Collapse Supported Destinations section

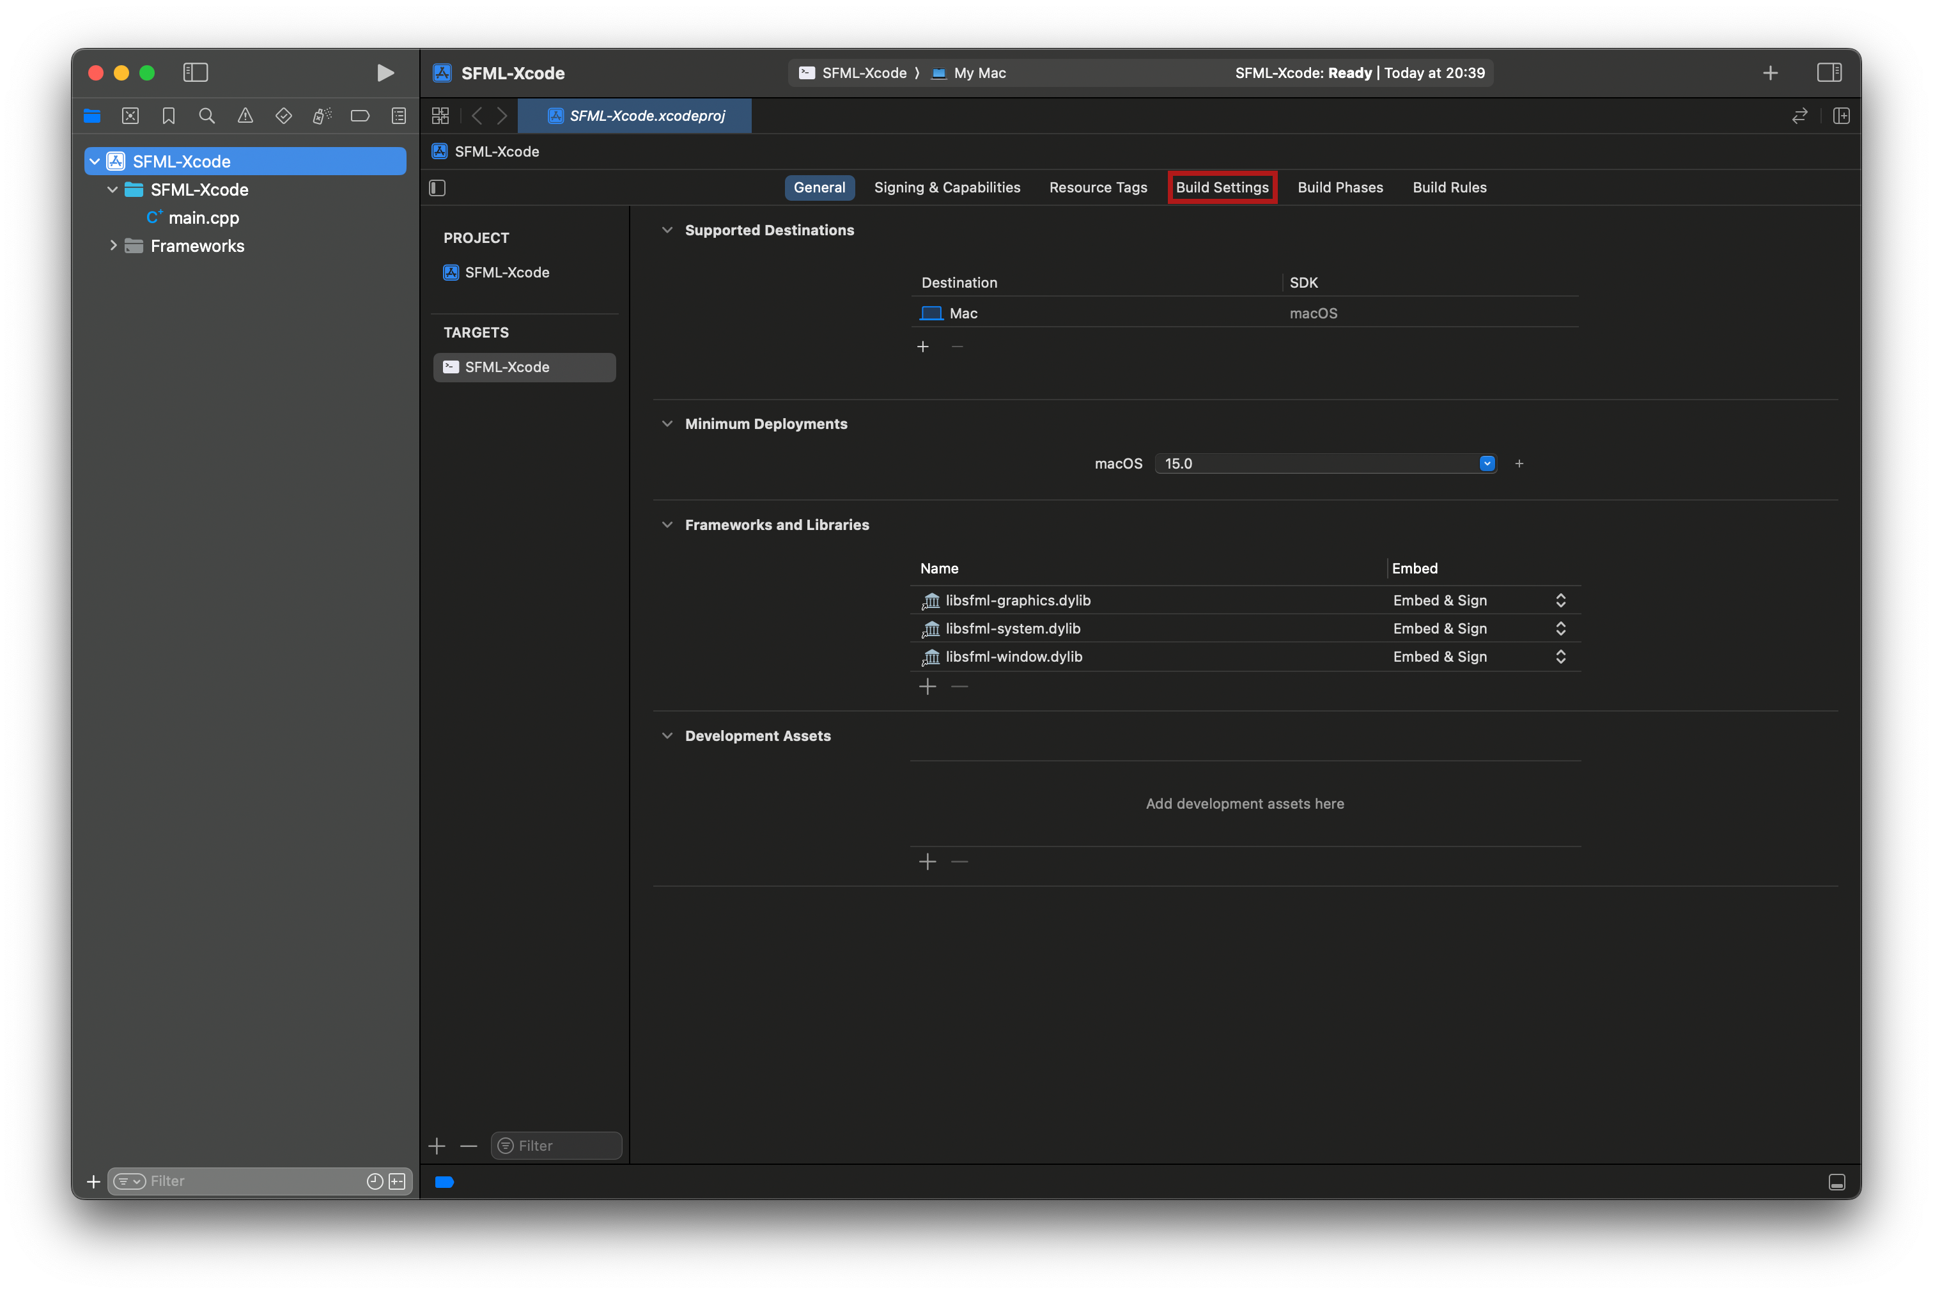click(x=667, y=230)
